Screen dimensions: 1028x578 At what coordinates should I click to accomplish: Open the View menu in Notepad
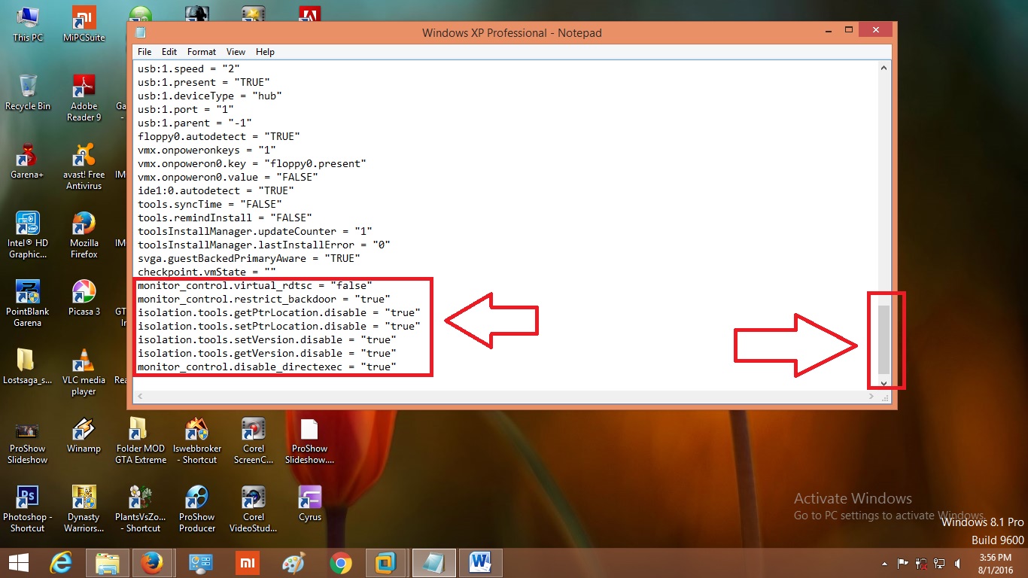tap(236, 51)
